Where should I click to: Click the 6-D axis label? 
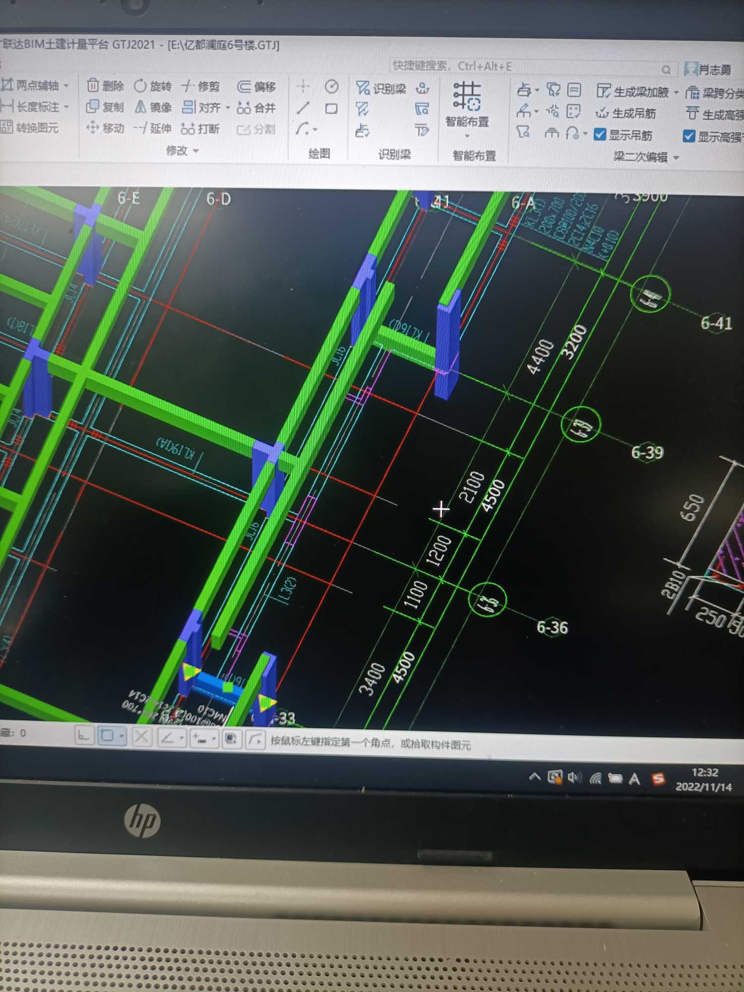219,199
